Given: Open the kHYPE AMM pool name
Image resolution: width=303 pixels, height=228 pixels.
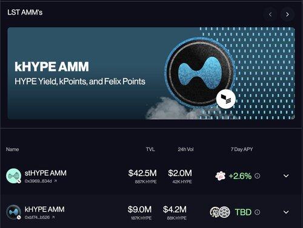Looking at the screenshot, I should click(x=44, y=209).
